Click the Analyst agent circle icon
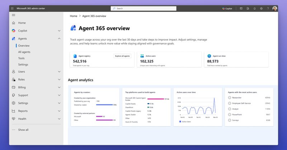Viewport: 287px width, 150px height. 230,109
